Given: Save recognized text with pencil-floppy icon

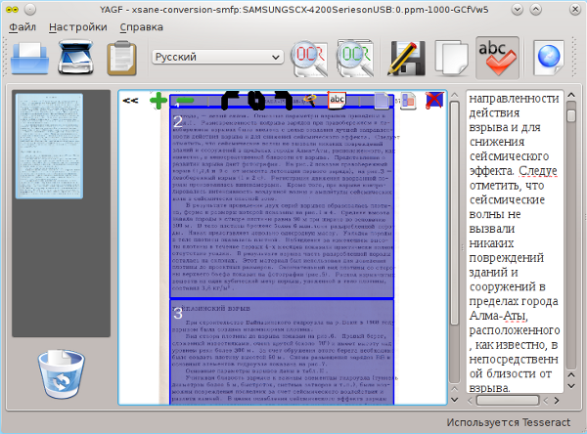Looking at the screenshot, I should [407, 60].
